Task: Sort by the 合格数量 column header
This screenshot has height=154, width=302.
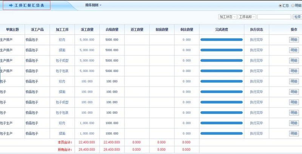Action: (112, 30)
